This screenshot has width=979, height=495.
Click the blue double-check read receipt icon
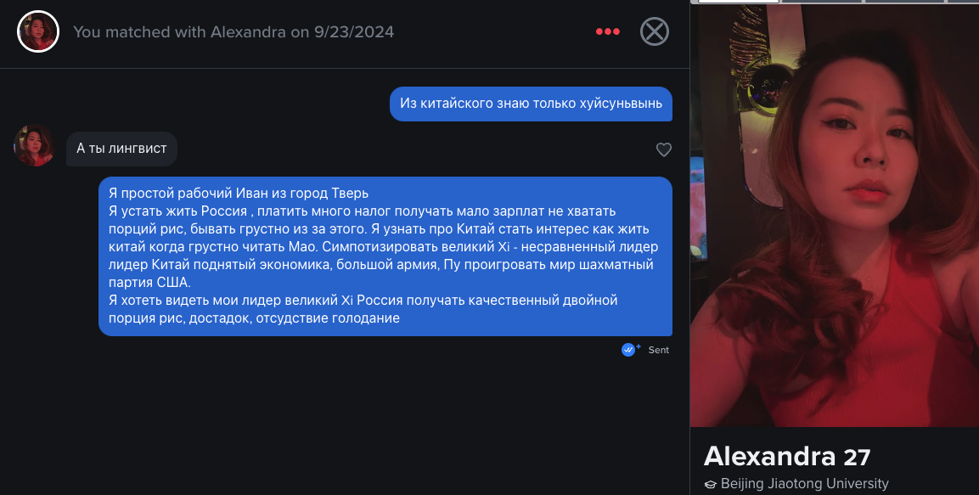pos(628,350)
